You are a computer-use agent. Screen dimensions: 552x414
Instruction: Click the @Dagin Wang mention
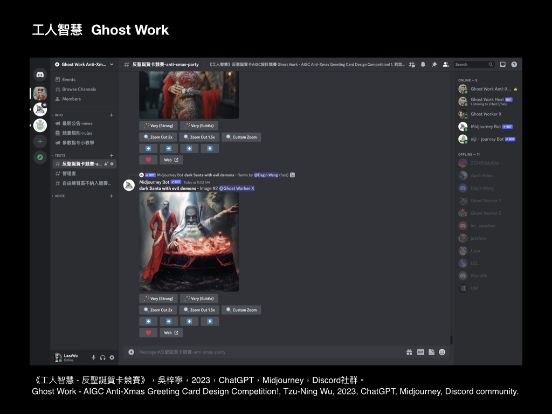266,175
